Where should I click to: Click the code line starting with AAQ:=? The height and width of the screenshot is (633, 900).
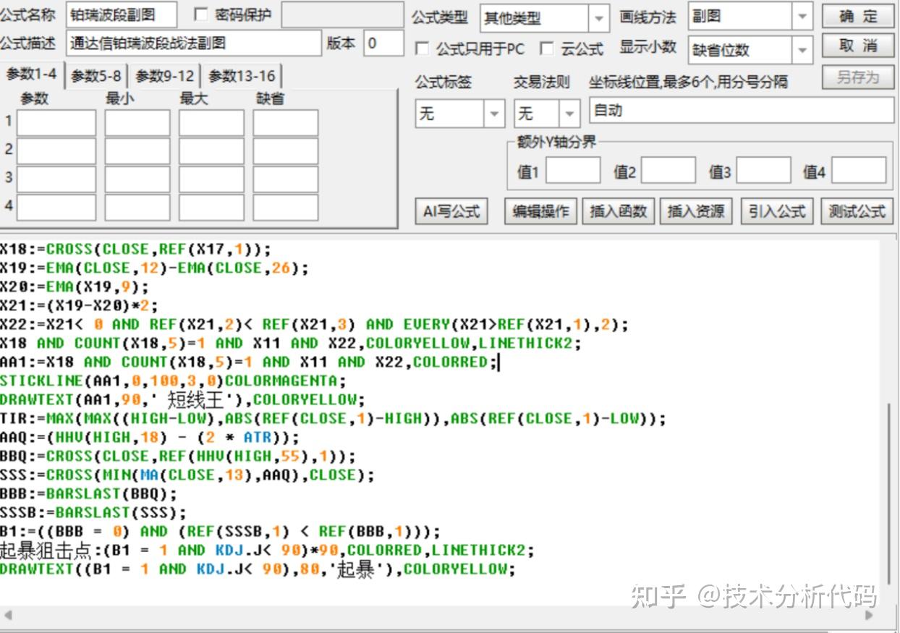coord(149,438)
